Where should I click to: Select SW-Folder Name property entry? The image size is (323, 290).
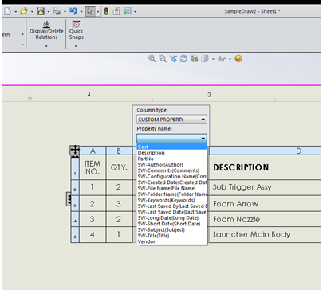pyautogui.click(x=171, y=194)
